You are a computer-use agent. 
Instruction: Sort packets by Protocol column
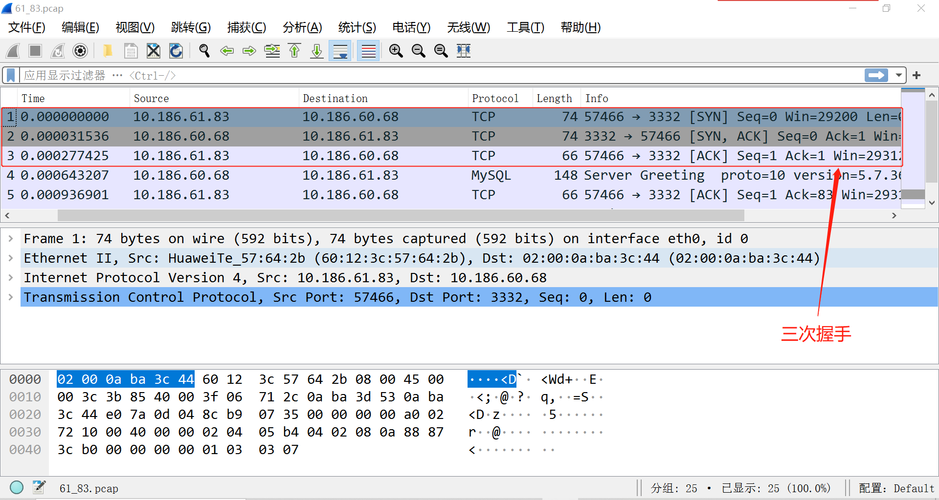pos(500,98)
